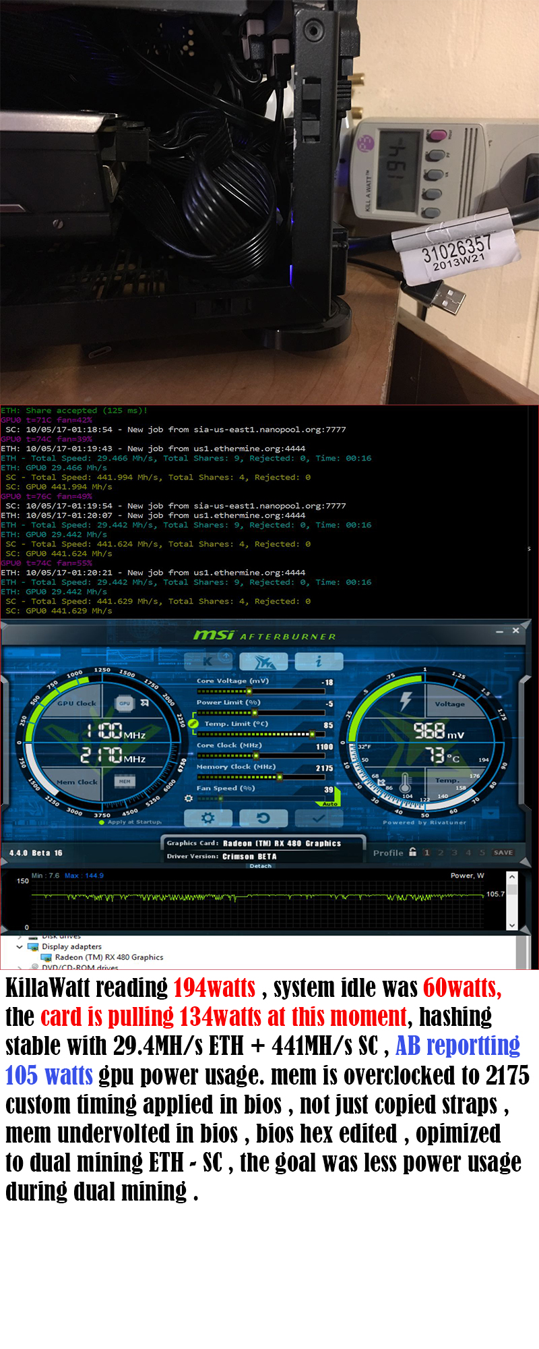Click the Driver Version Crimson BETA text
Viewport: 539px width, 1349px height.
coord(222,856)
